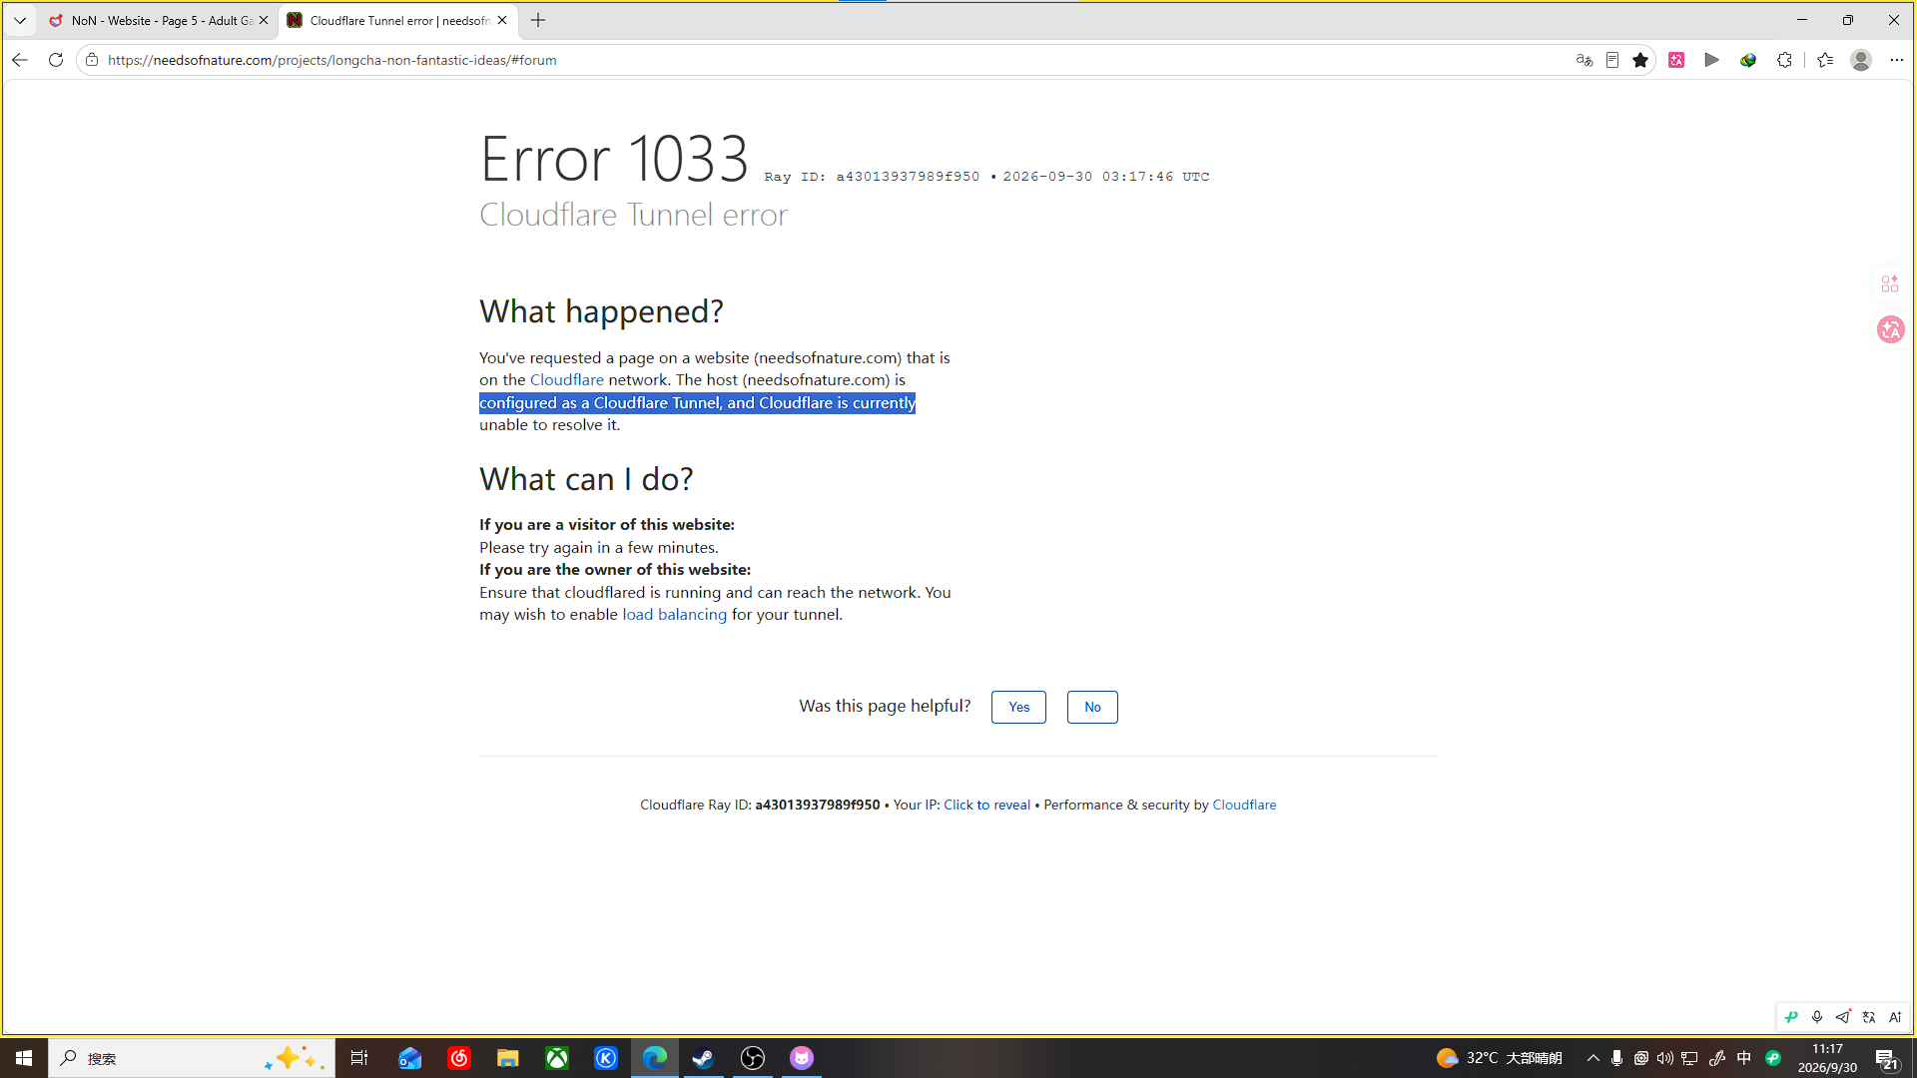Activate the floating toolbar microphone
The image size is (1917, 1078).
[x=1817, y=1017]
